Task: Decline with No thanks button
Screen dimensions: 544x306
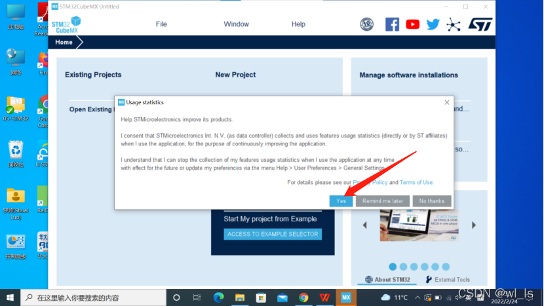Action: tap(431, 201)
